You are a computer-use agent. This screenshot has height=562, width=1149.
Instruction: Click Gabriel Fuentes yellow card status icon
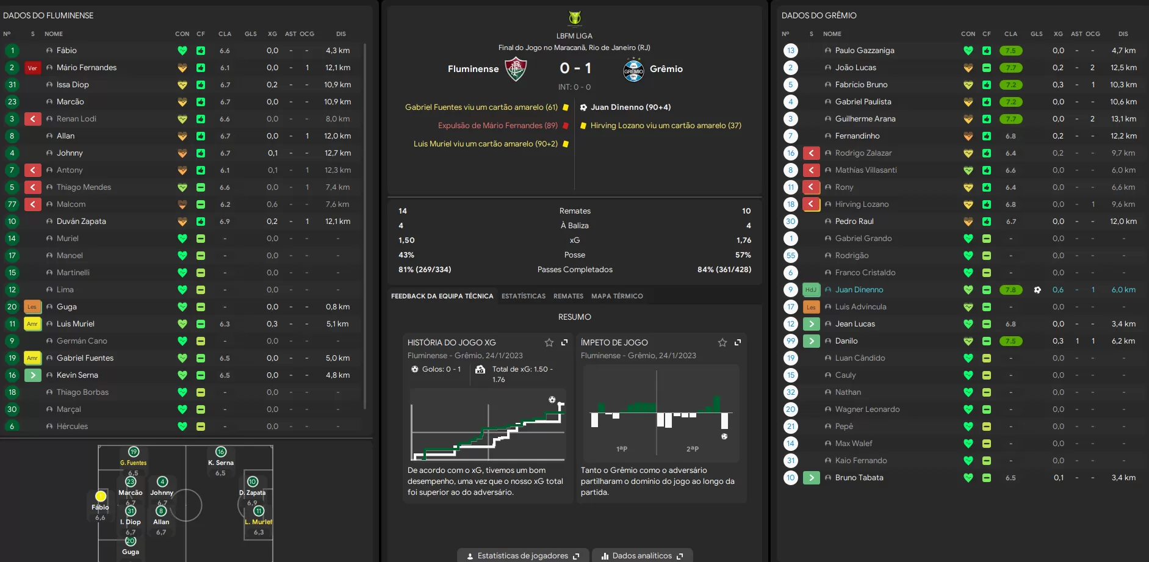tap(32, 358)
